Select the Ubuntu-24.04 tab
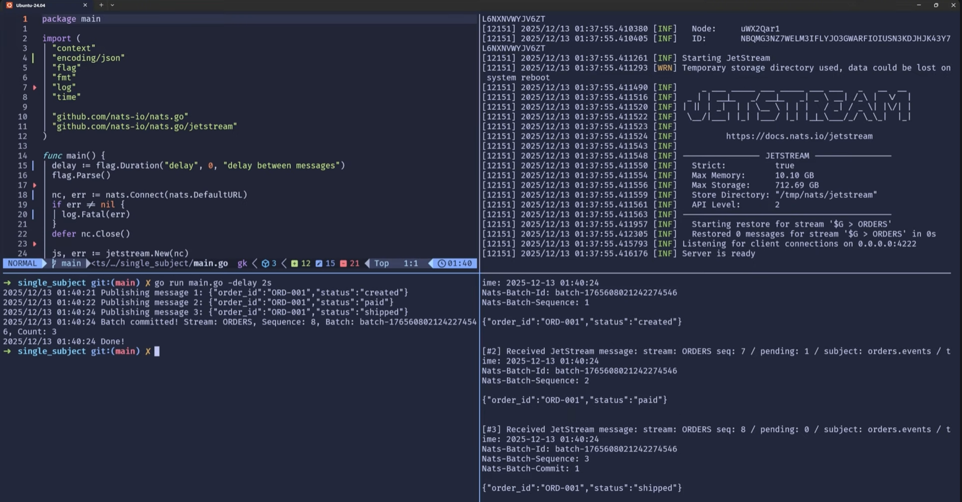Viewport: 962px width, 502px height. click(42, 5)
